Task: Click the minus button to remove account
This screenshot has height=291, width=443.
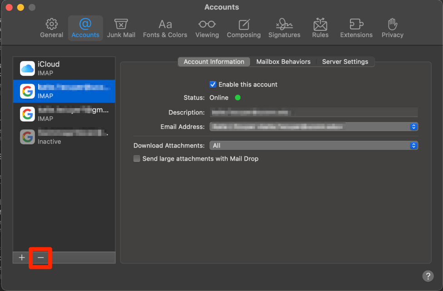Action: pos(40,258)
